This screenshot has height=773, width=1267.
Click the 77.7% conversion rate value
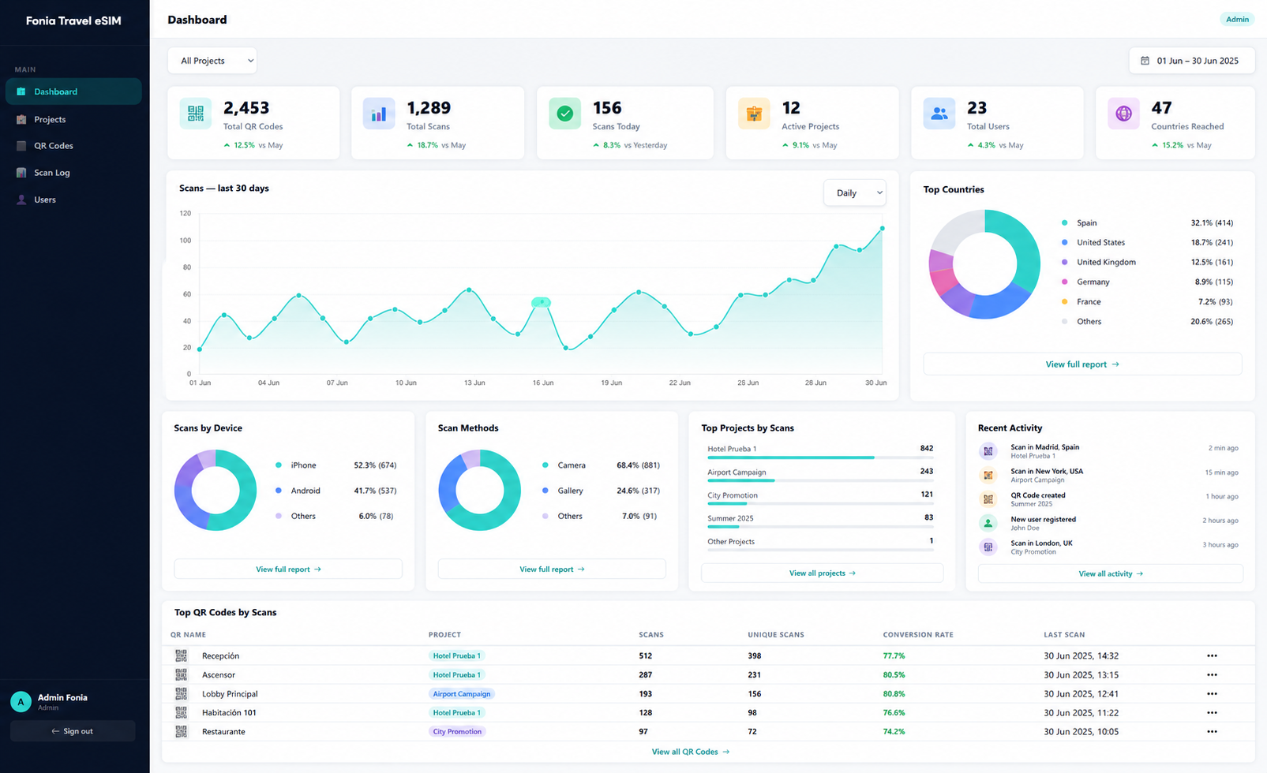894,655
